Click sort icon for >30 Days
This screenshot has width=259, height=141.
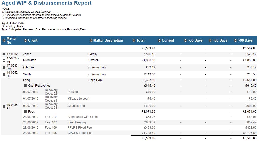pyautogui.click(x=185, y=41)
